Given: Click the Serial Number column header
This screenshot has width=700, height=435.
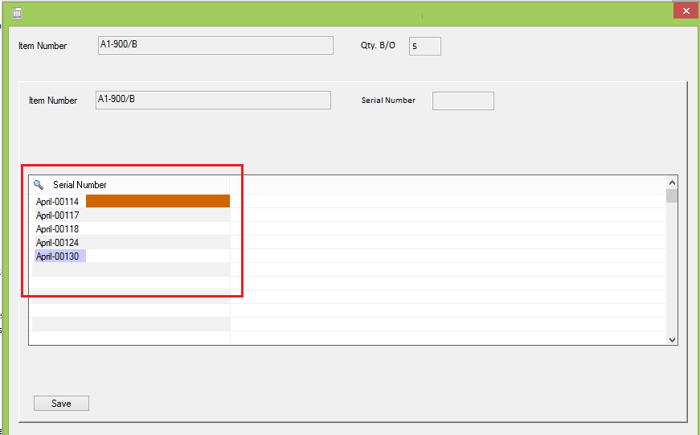Looking at the screenshot, I should pos(80,185).
